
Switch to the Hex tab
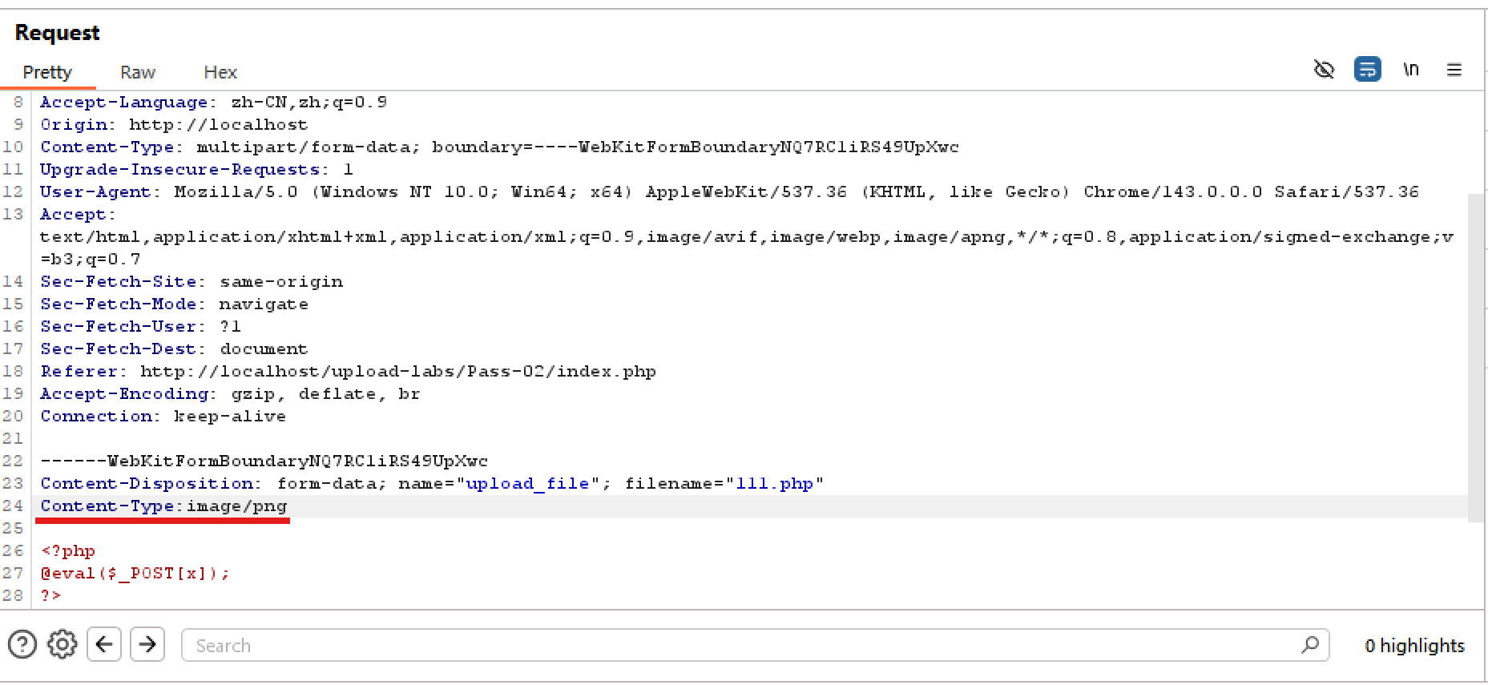(x=220, y=72)
